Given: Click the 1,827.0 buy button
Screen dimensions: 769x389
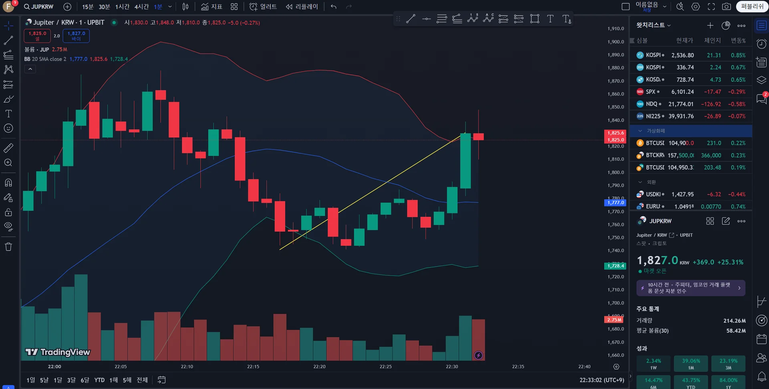Looking at the screenshot, I should point(76,36).
